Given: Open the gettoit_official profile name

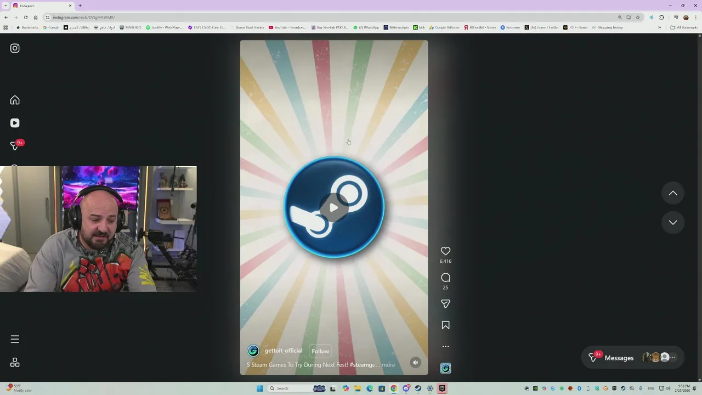Looking at the screenshot, I should (284, 351).
